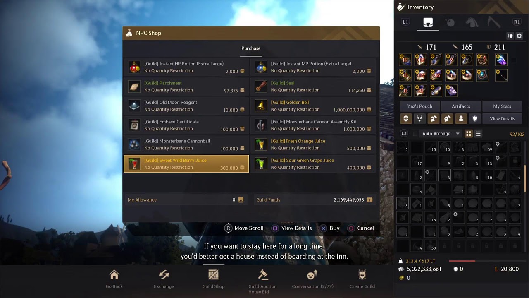Select Monsterbane Cannon Assembly Kit icon
529x298 pixels.
coord(260,125)
